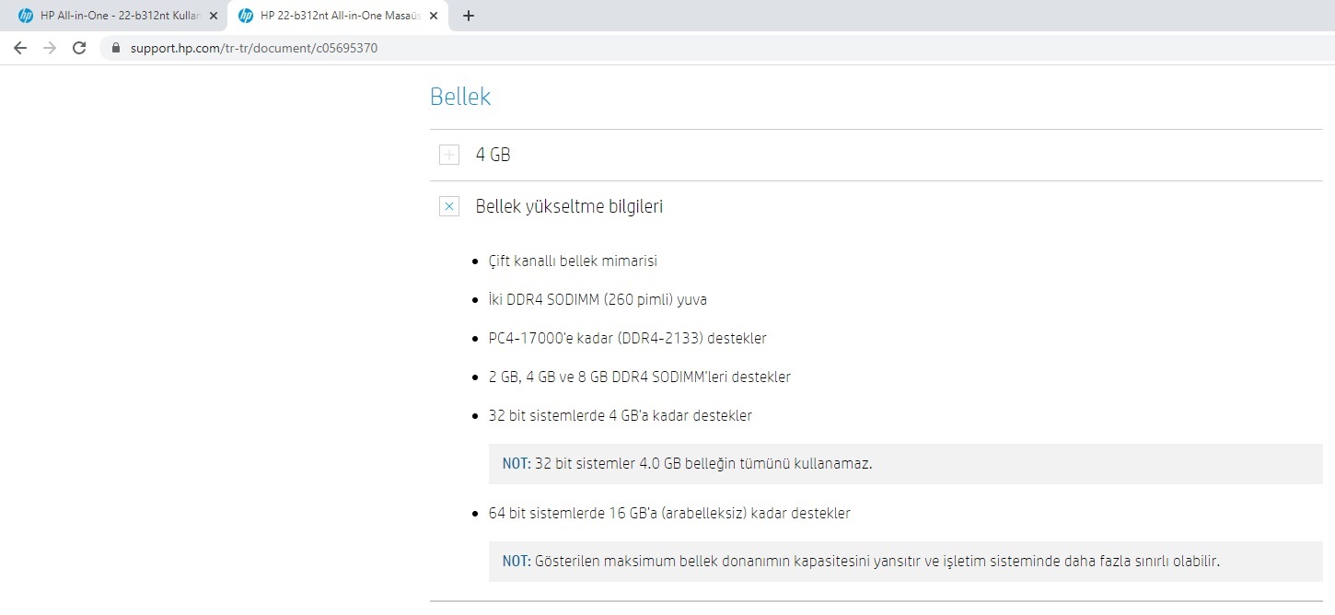View site info via the padlock icon

click(116, 48)
